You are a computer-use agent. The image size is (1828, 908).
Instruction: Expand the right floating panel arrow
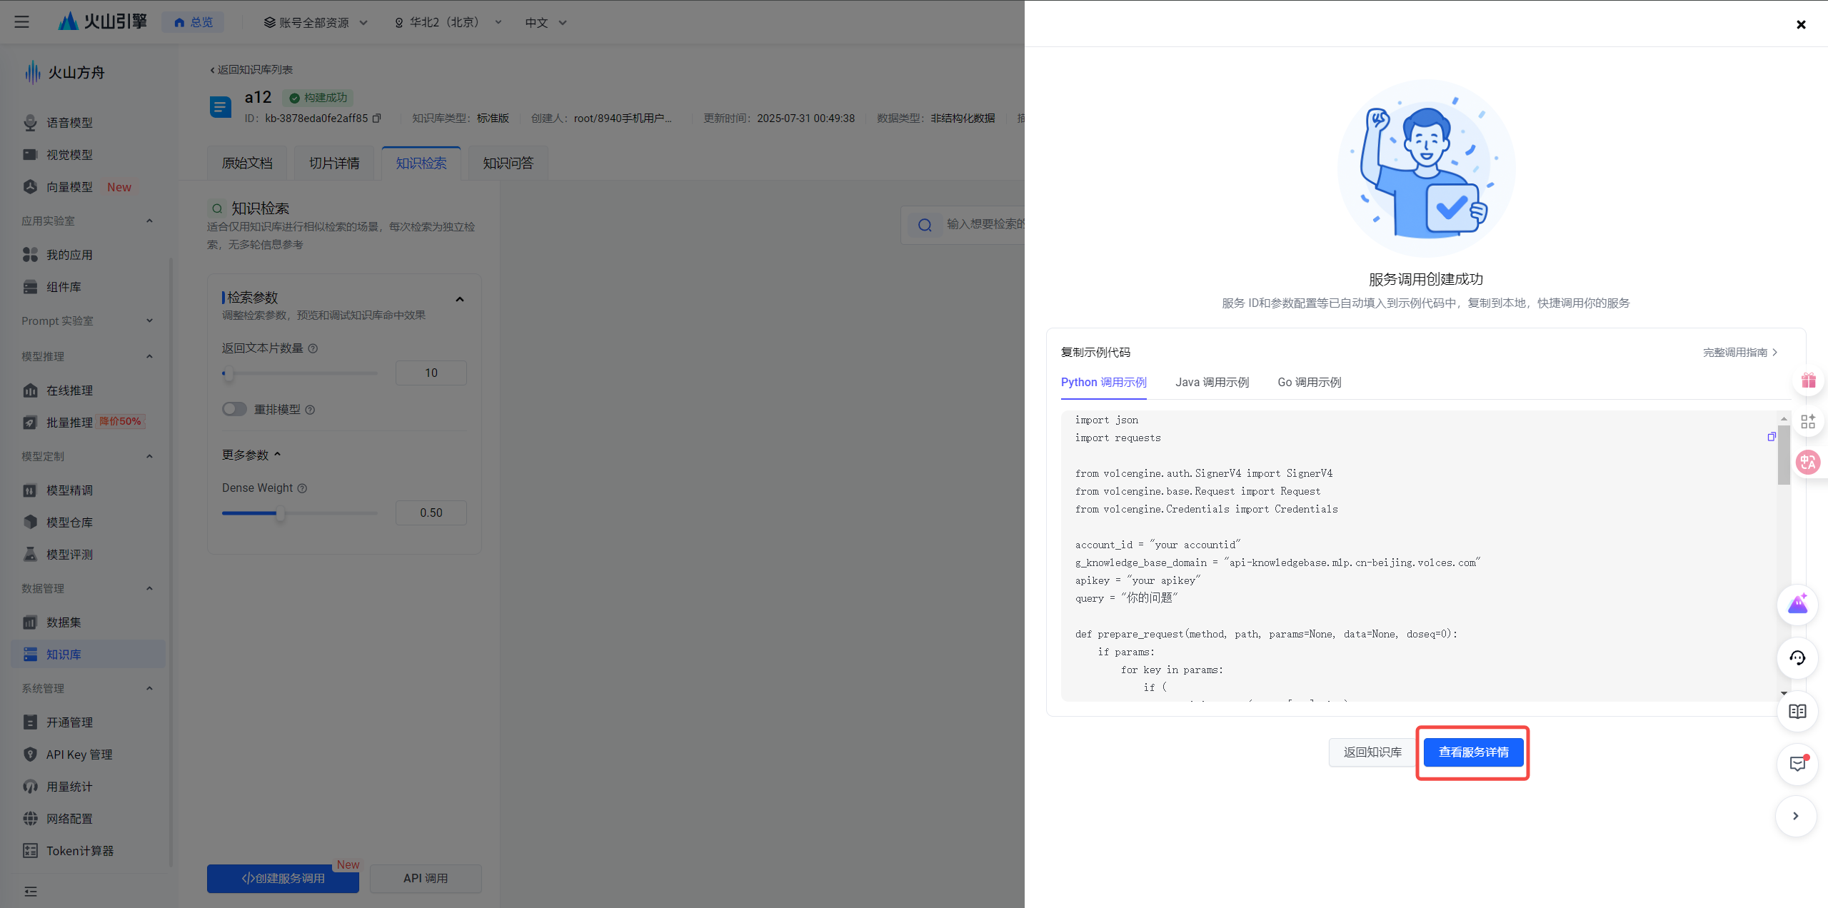click(1796, 817)
